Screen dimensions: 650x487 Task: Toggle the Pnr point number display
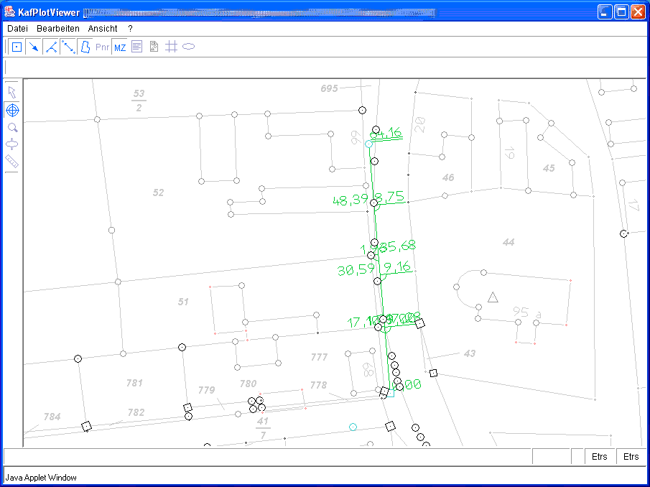(x=103, y=47)
